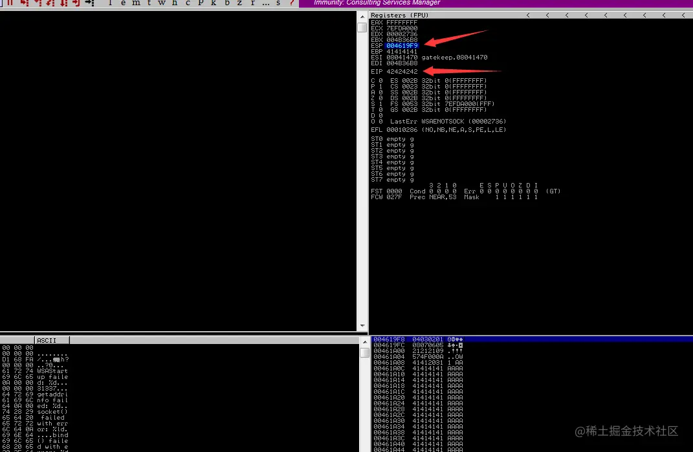The image size is (693, 452).
Task: Select stack row 004619FC with 08070605
Action: (x=532, y=345)
